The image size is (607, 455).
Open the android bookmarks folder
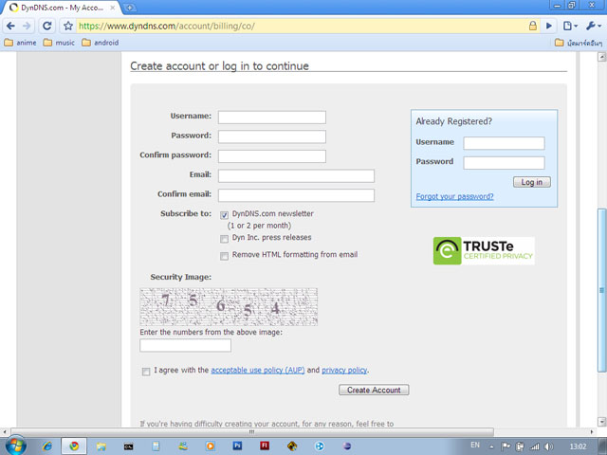coord(101,43)
